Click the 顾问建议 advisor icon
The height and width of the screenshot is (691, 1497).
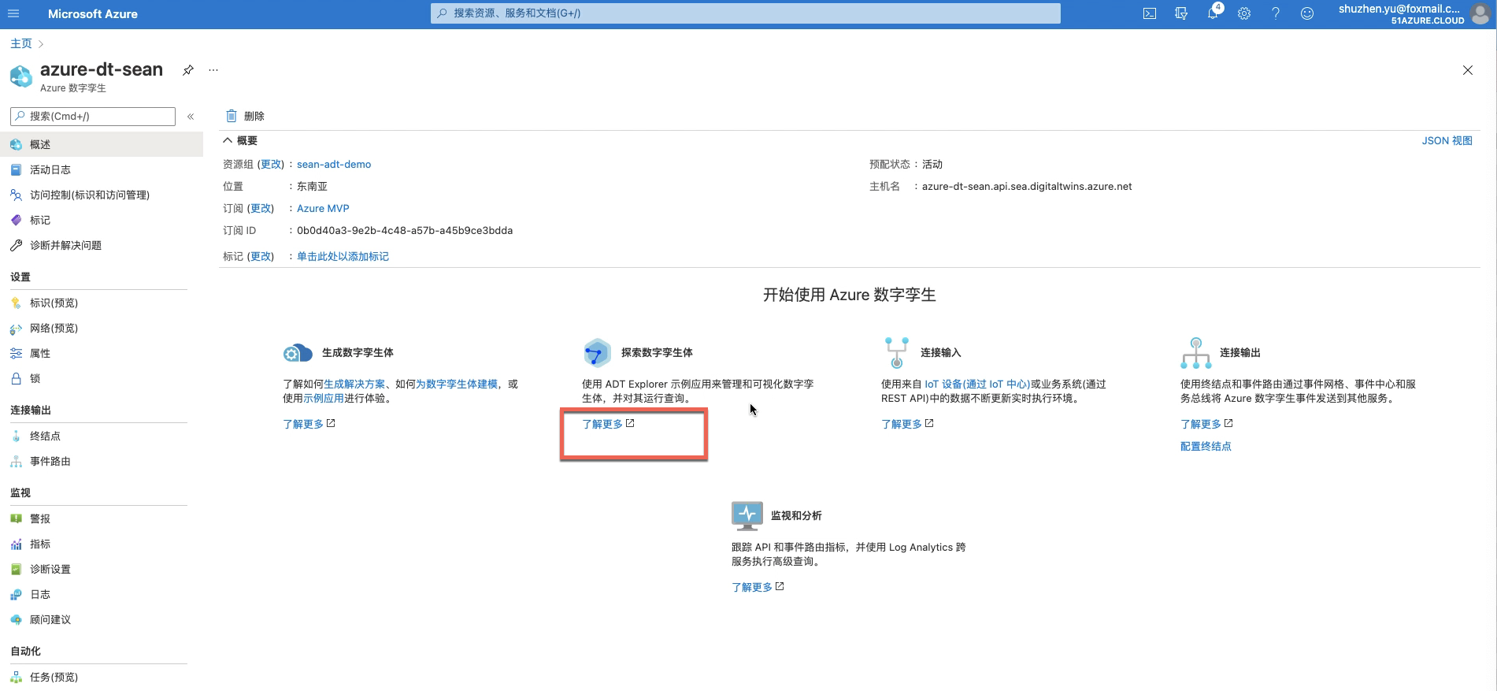click(16, 620)
